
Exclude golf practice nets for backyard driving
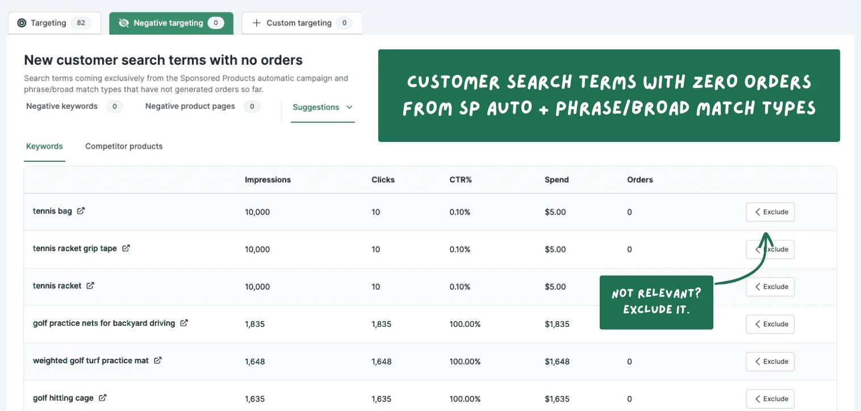click(770, 324)
